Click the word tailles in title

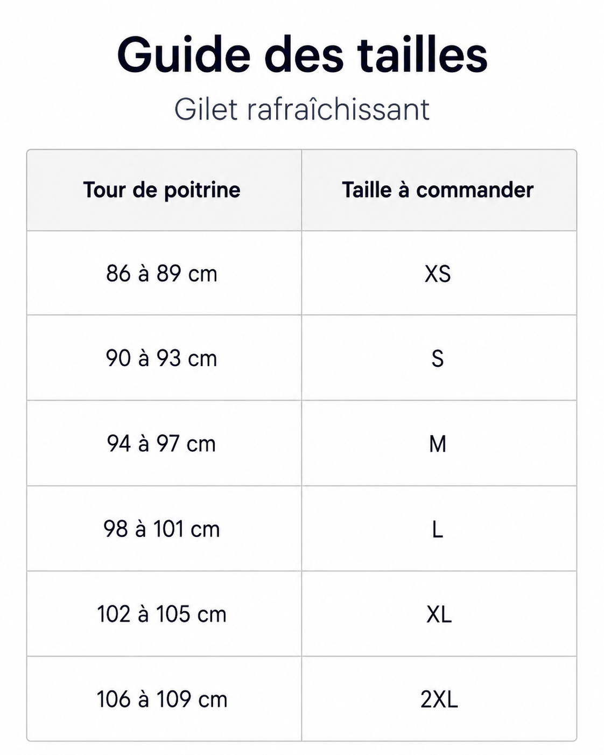pyautogui.click(x=423, y=55)
